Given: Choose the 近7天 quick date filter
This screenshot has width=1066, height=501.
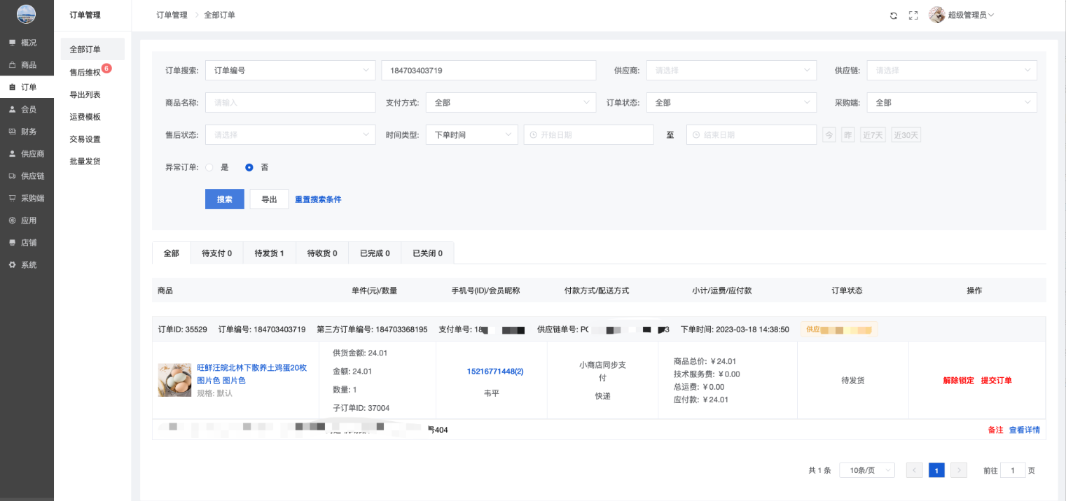Looking at the screenshot, I should coord(873,135).
